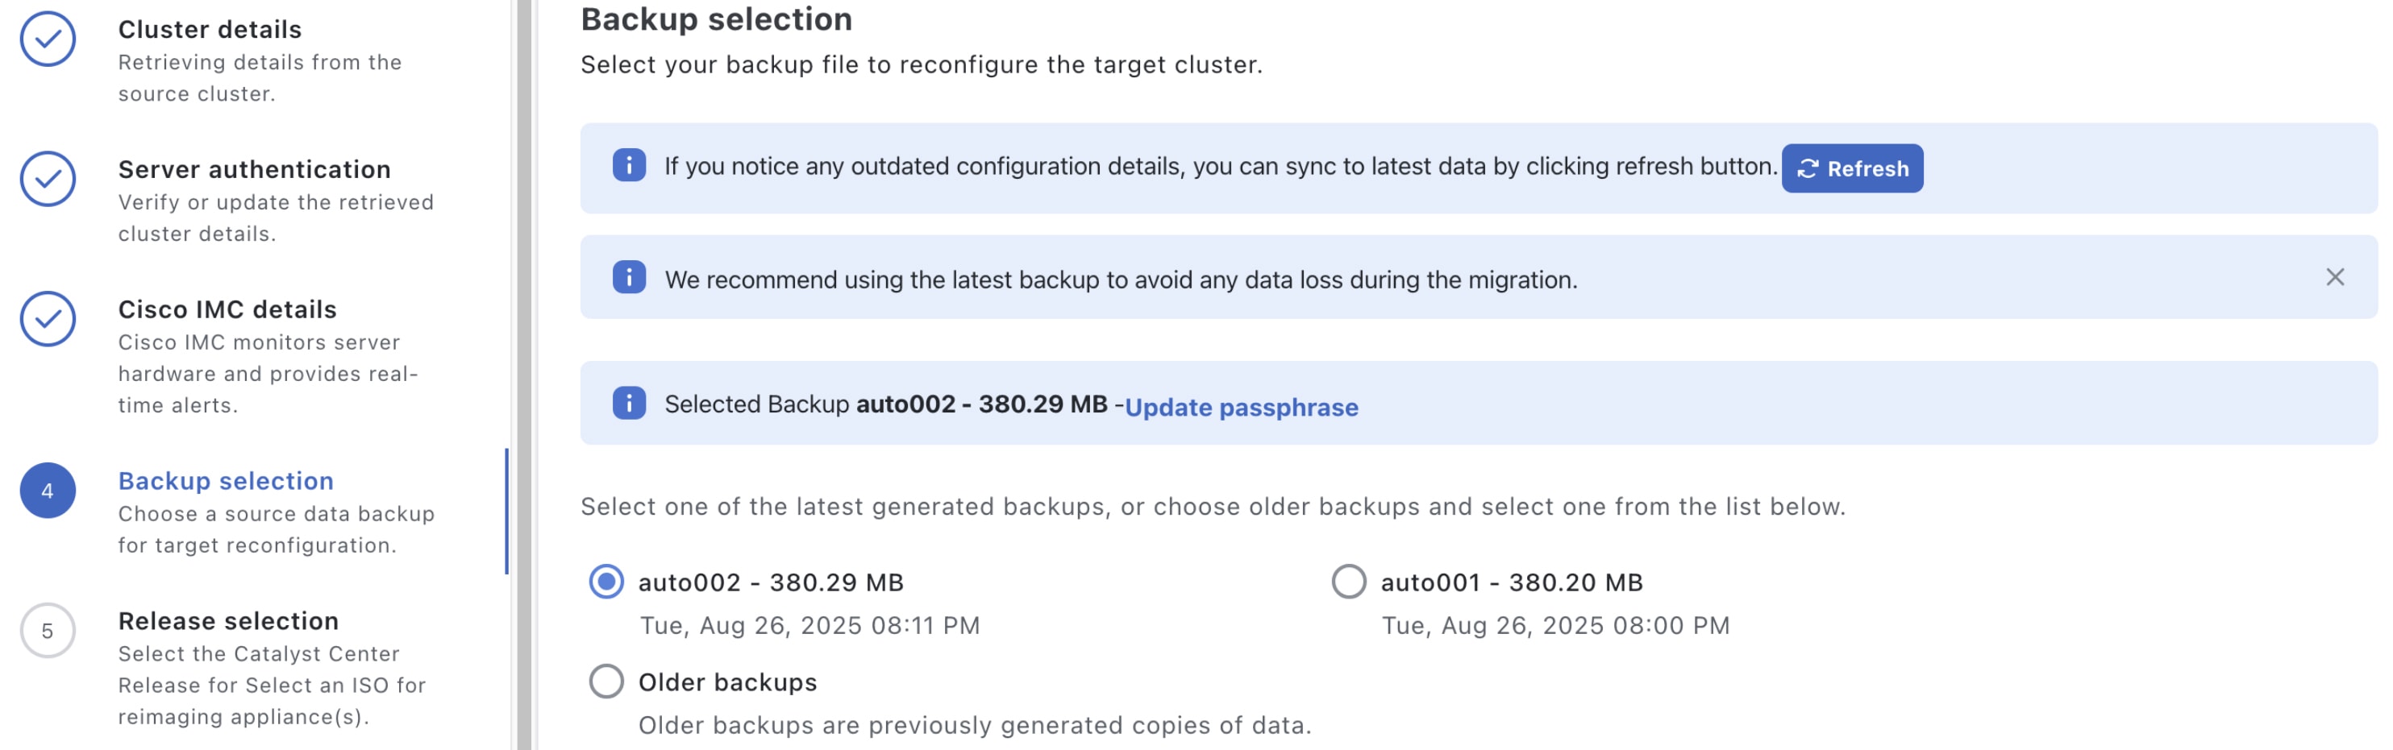Go to the Cluster details step
2393x750 pixels.
click(210, 30)
